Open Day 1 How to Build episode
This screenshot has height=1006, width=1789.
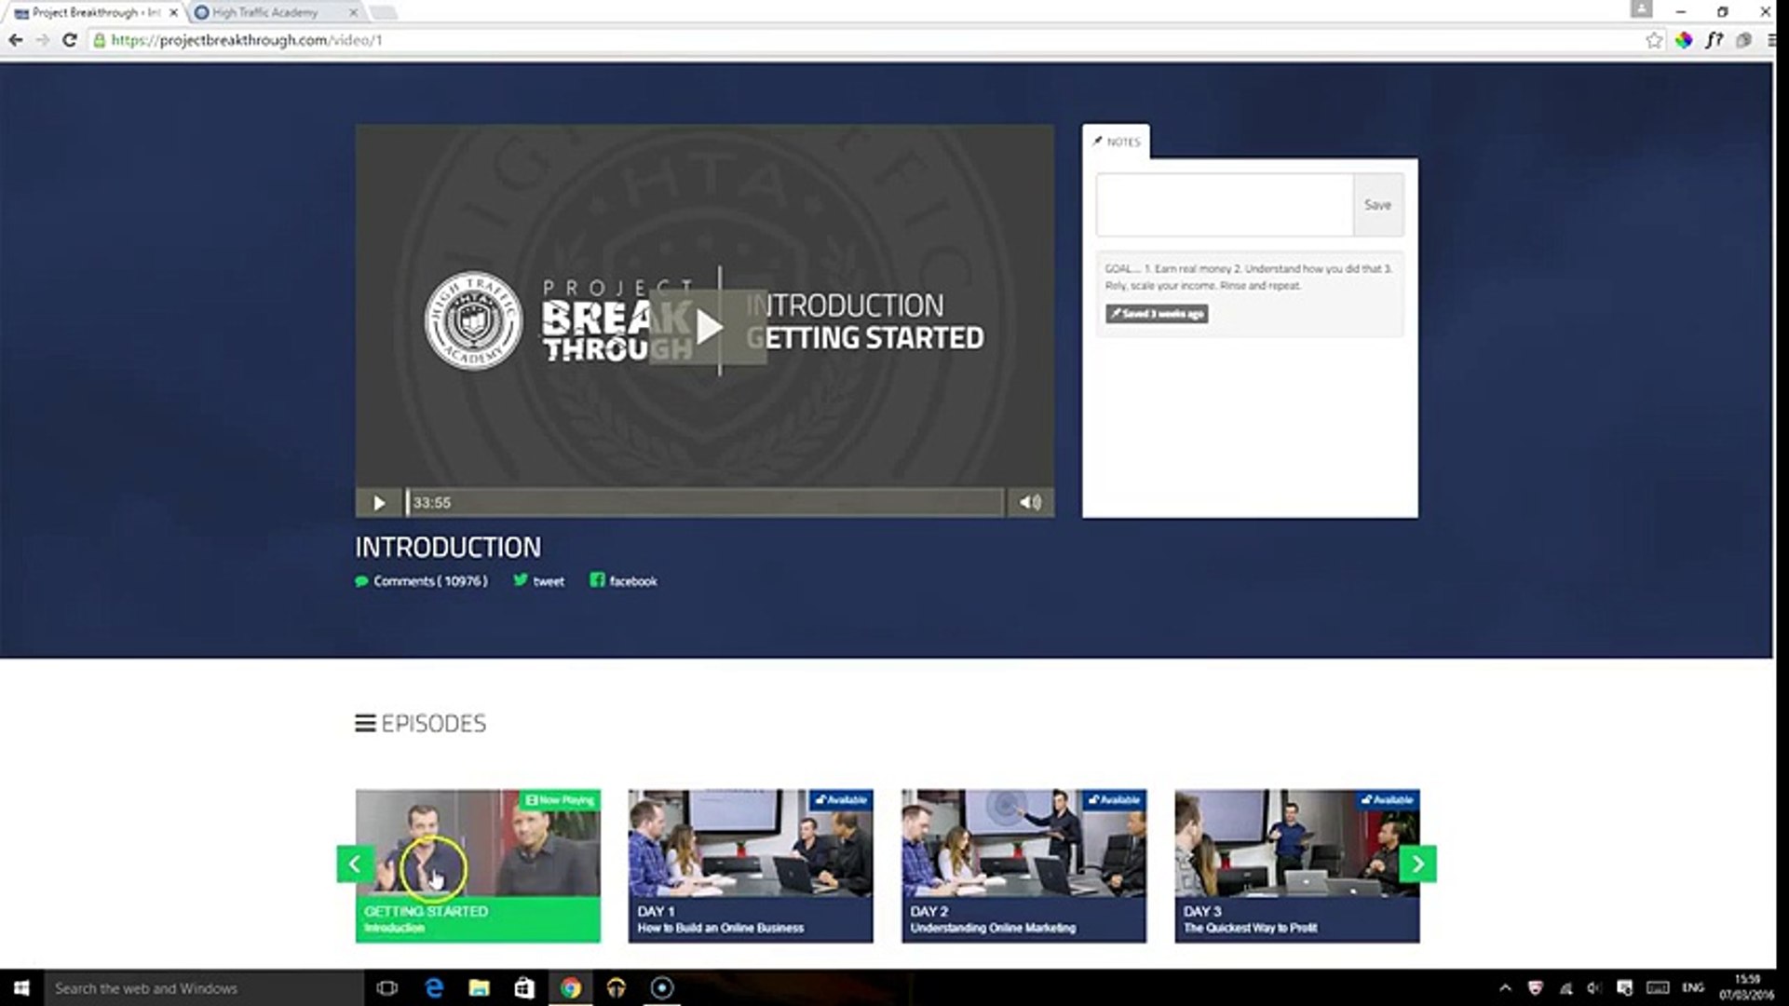click(x=750, y=865)
